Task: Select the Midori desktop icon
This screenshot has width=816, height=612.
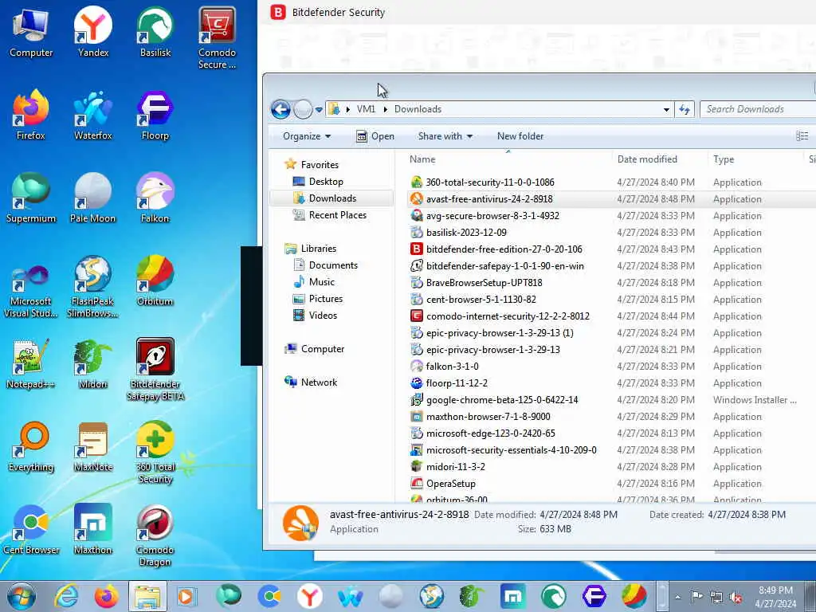Action: (93, 363)
